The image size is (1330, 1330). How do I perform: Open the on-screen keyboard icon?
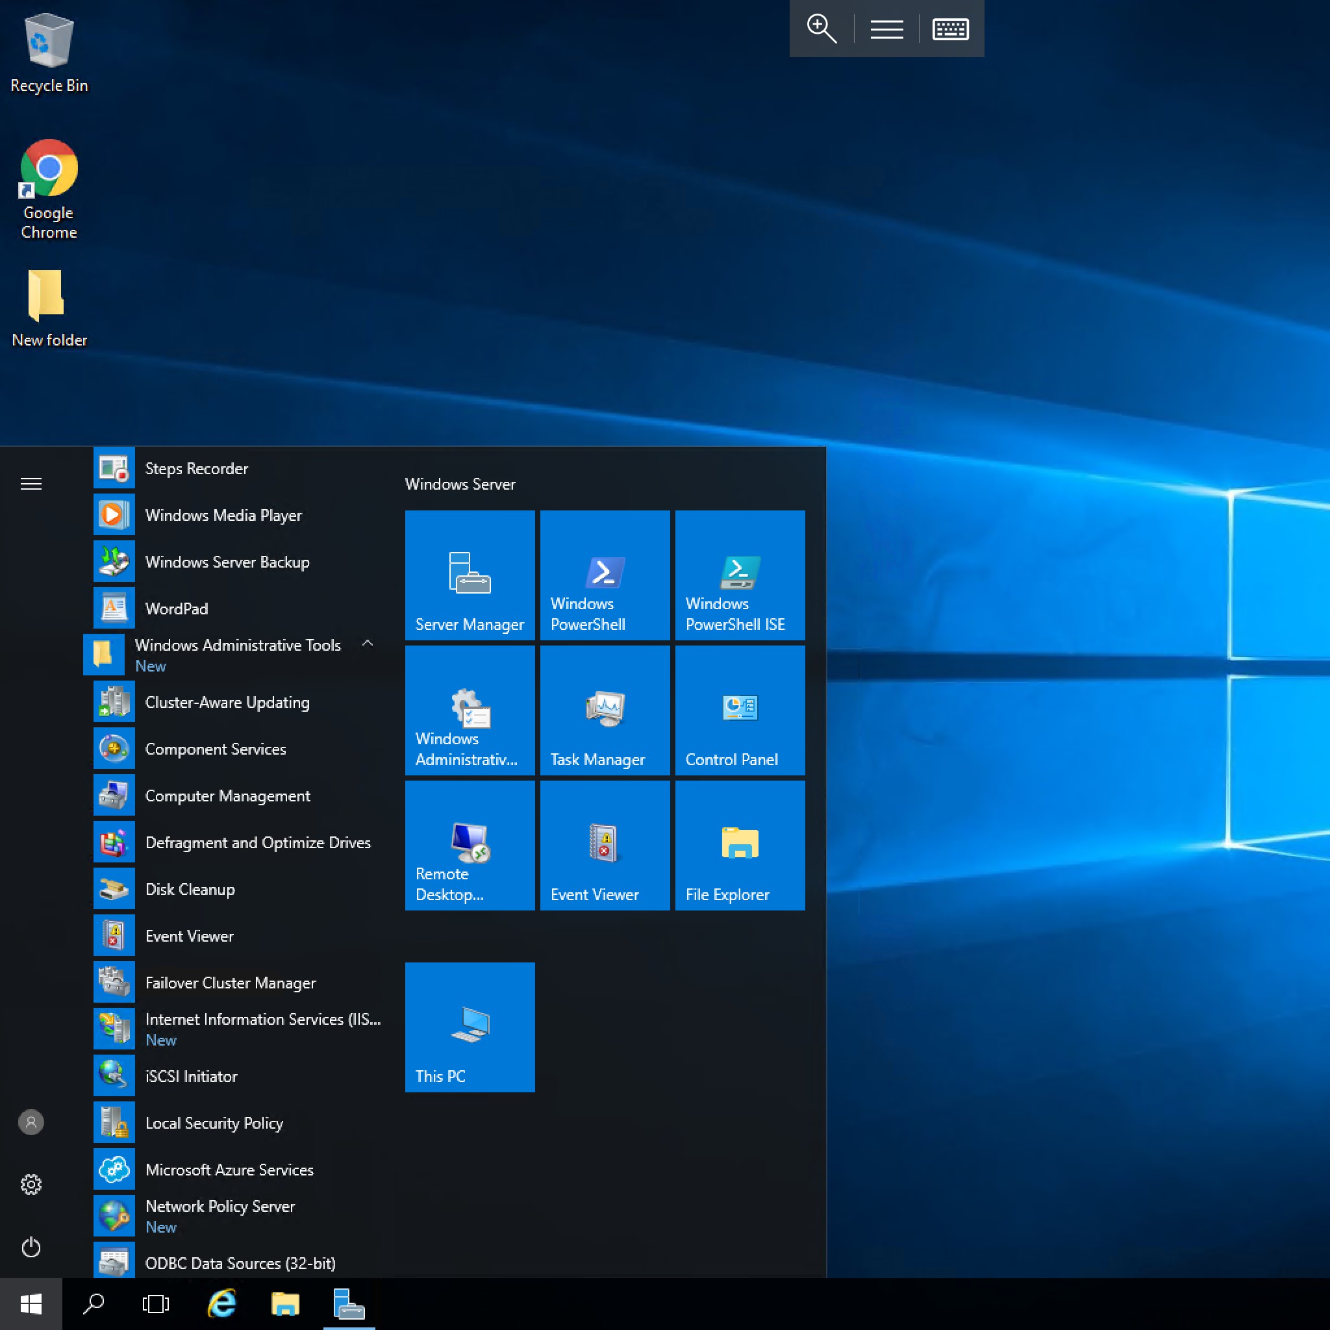click(x=951, y=29)
